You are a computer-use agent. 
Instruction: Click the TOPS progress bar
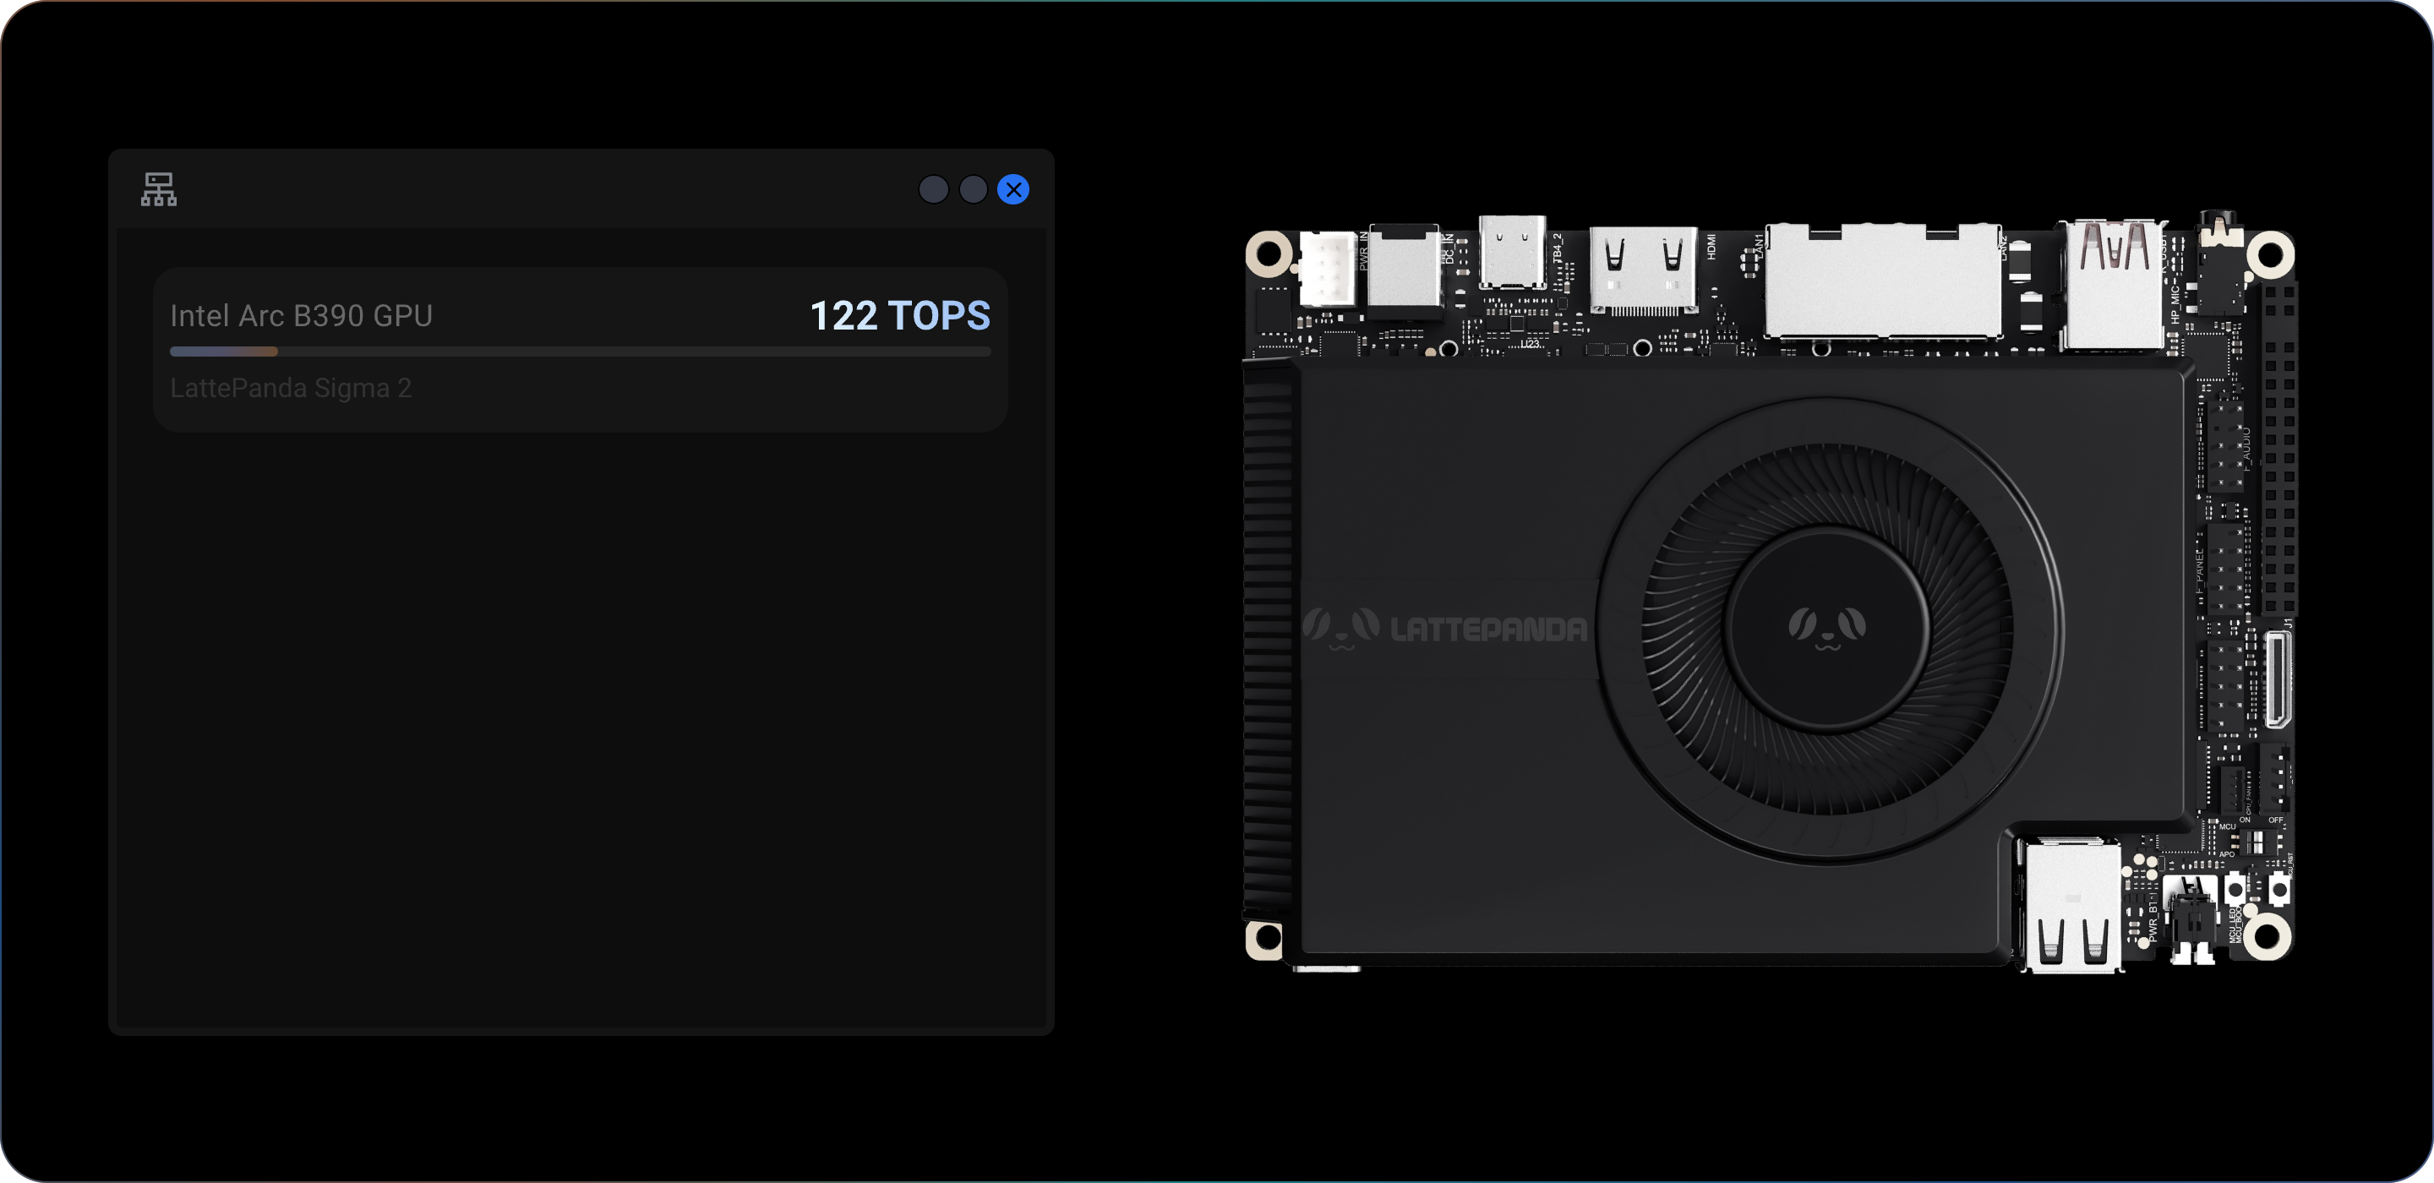click(x=580, y=352)
